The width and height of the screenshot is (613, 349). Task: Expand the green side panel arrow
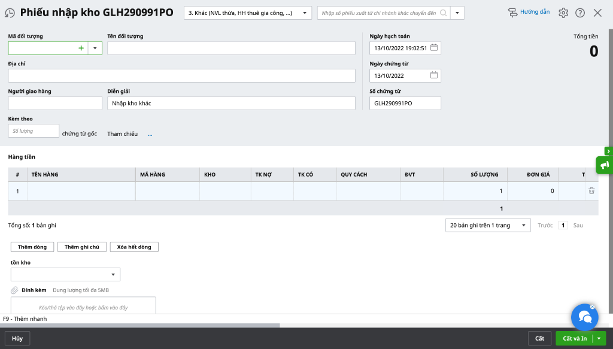click(x=609, y=151)
